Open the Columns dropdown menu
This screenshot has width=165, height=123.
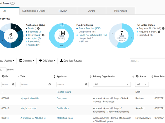27,60
